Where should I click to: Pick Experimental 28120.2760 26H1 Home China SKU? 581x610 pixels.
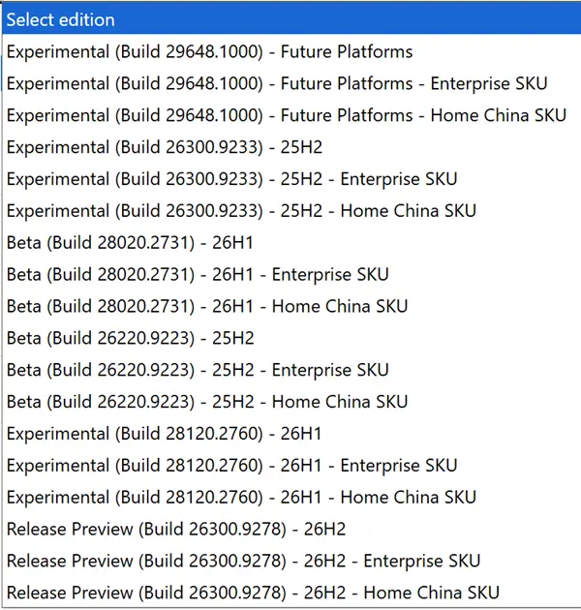point(291,497)
